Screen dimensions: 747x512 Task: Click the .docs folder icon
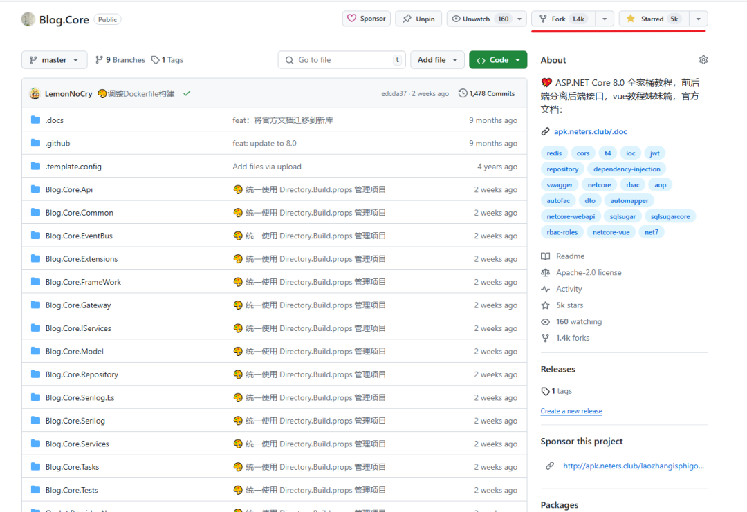click(35, 120)
